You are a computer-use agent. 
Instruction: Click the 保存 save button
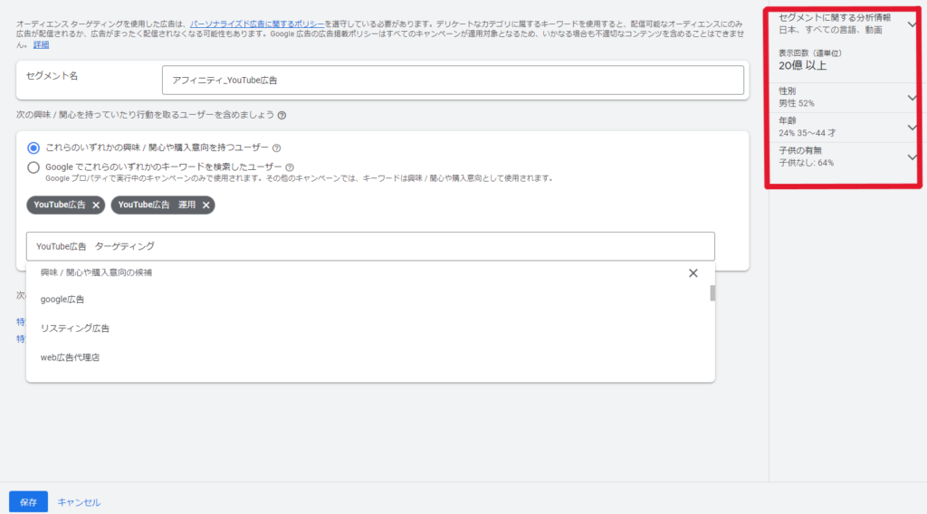(x=28, y=502)
